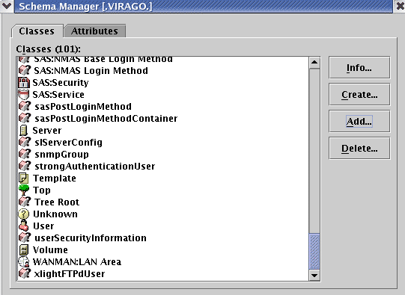Viewport: 405px width, 295px height.
Task: Open the window menu arrow in the title bar
Action: click(7, 6)
